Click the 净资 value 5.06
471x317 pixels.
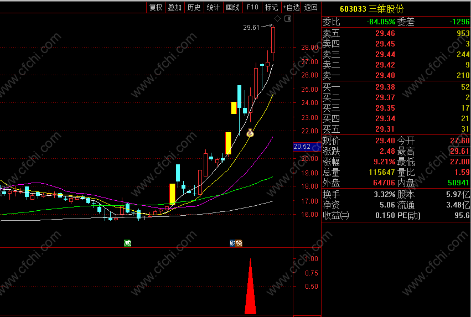(387, 205)
